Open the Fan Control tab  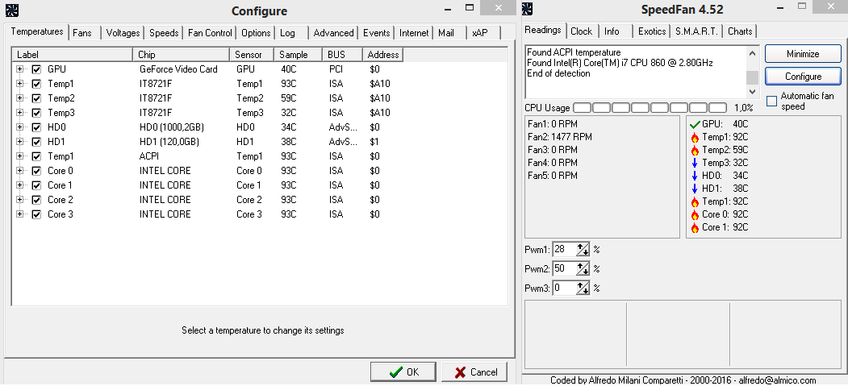[x=210, y=33]
